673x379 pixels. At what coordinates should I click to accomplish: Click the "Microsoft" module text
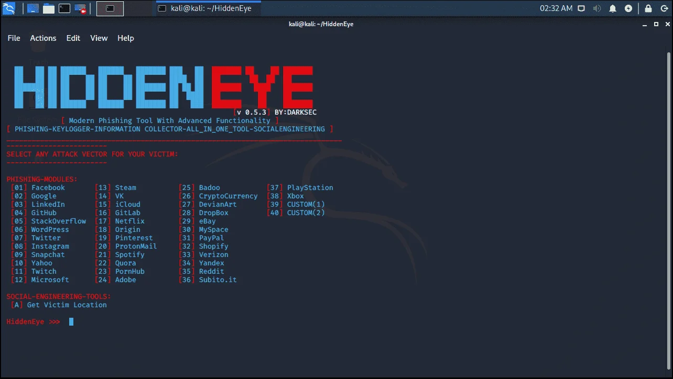coord(50,280)
